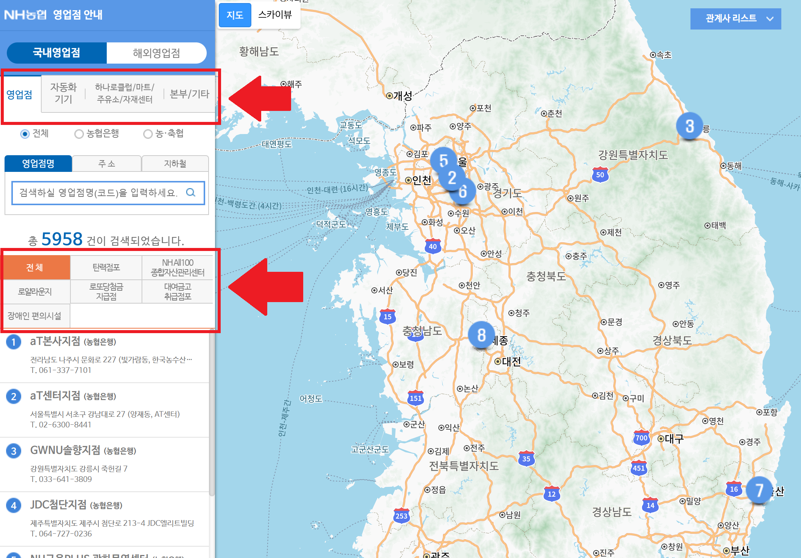Viewport: 801px width, 558px height.
Task: Click the number 2 badge for aT센터지점
Action: point(14,396)
